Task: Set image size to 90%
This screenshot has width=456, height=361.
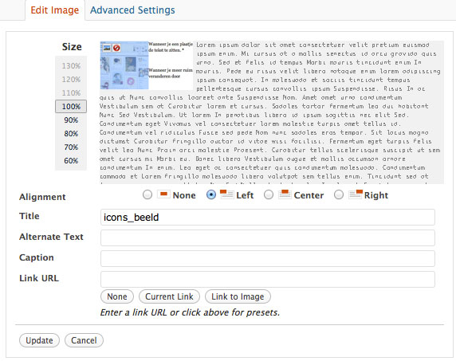Action: [x=71, y=120]
